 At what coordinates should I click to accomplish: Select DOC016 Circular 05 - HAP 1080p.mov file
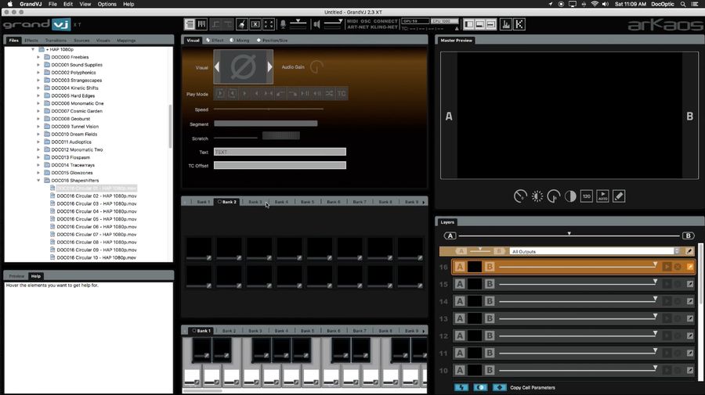point(96,219)
